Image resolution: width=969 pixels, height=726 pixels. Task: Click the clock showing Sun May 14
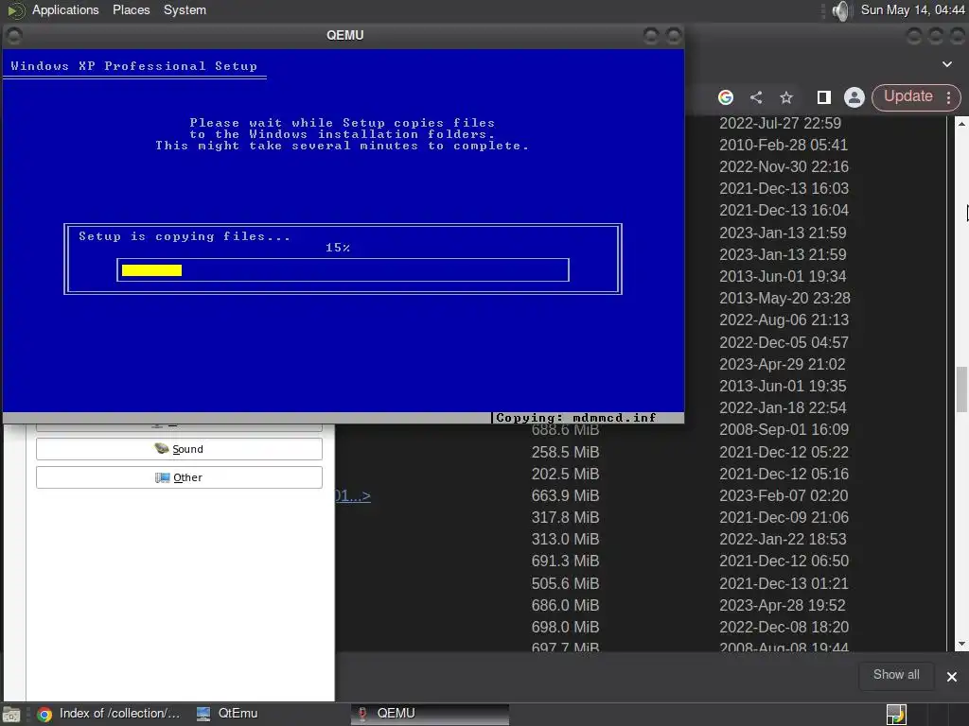[x=913, y=9]
